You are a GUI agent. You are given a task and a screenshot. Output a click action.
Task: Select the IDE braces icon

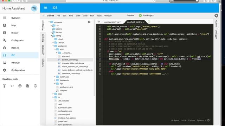point(5,55)
